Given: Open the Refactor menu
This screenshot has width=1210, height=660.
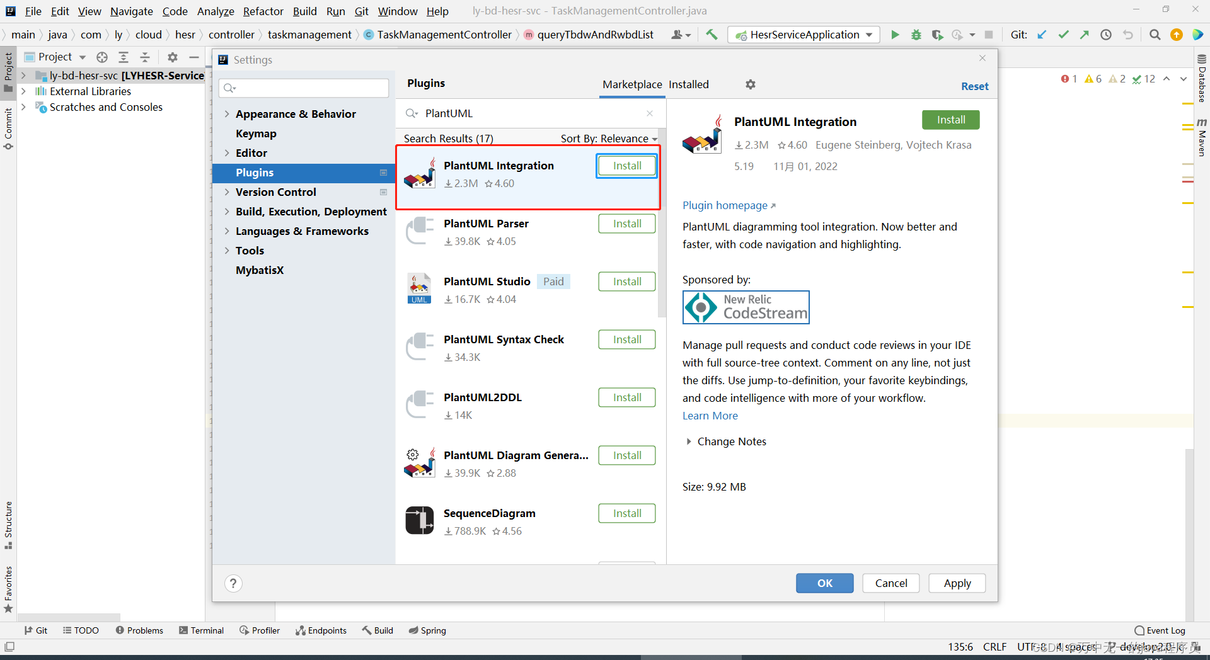Looking at the screenshot, I should tap(263, 11).
